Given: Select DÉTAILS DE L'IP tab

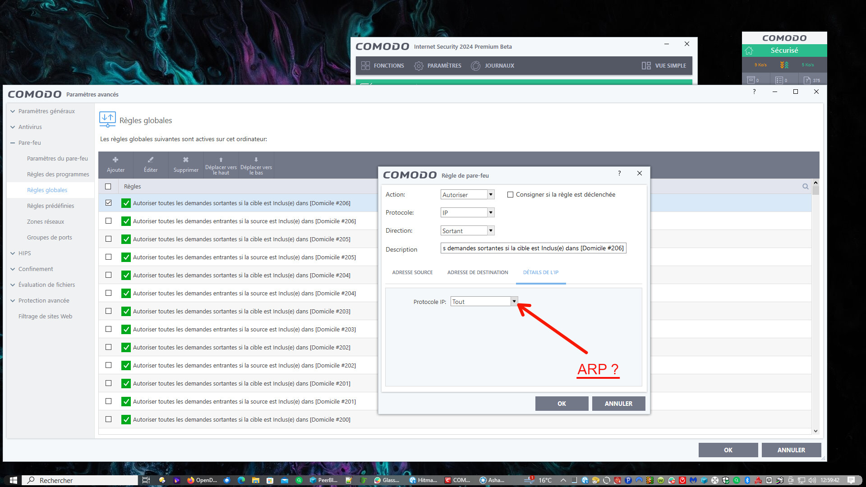Looking at the screenshot, I should tap(541, 272).
